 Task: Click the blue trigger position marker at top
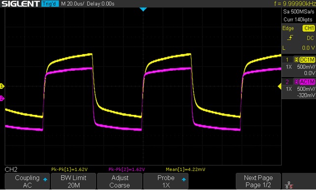pyautogui.click(x=143, y=9)
